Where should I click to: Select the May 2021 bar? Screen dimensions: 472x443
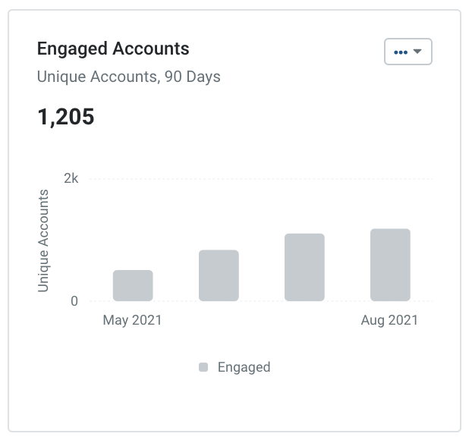[x=133, y=286]
